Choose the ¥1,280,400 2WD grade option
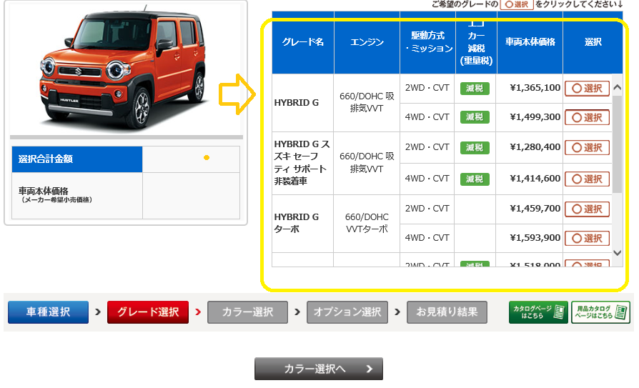Screen dimensions: 639x388 [587, 147]
